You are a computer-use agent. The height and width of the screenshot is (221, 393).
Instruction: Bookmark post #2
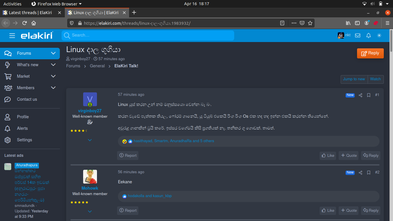coord(369,173)
